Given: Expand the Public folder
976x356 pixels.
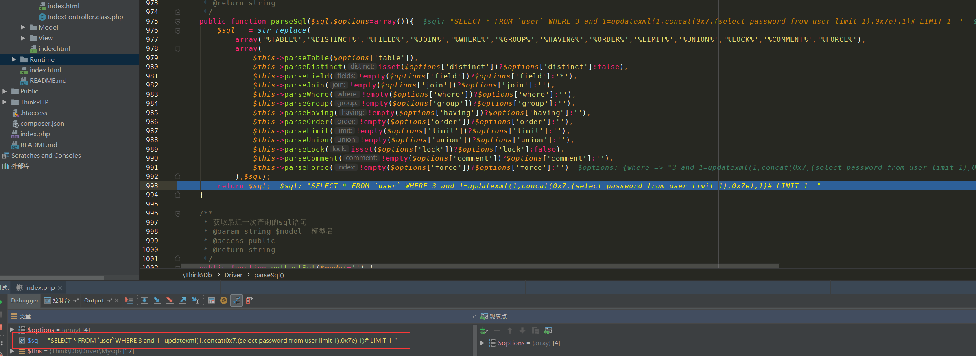Looking at the screenshot, I should coord(5,91).
